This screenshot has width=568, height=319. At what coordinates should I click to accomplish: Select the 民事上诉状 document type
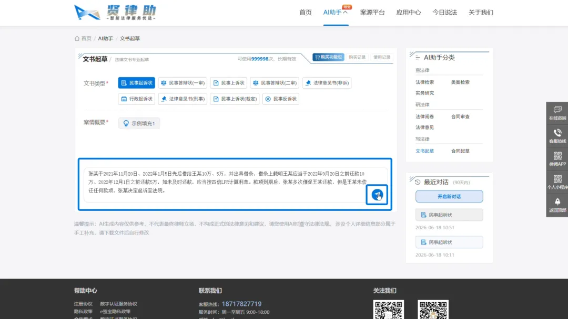(229, 83)
